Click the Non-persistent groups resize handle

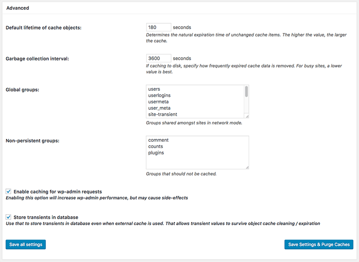[x=247, y=167]
